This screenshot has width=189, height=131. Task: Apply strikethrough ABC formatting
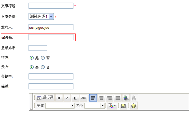coord(84,98)
